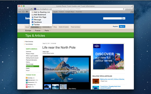The image size is (151, 94).
Task: Reload page with refresh icon in address bar
Action: (124, 9)
